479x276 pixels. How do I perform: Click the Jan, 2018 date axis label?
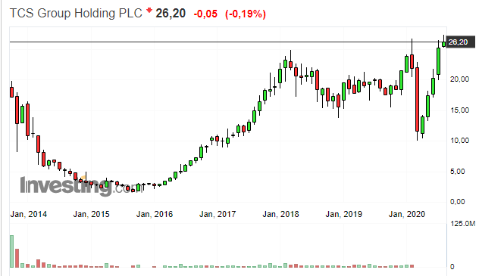coord(280,214)
